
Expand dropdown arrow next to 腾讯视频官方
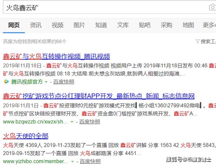[x=46, y=82]
